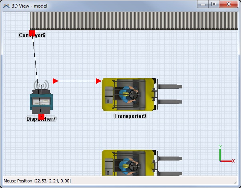Click the Dispatcher7 name label
The image size is (241, 188).
(x=41, y=119)
